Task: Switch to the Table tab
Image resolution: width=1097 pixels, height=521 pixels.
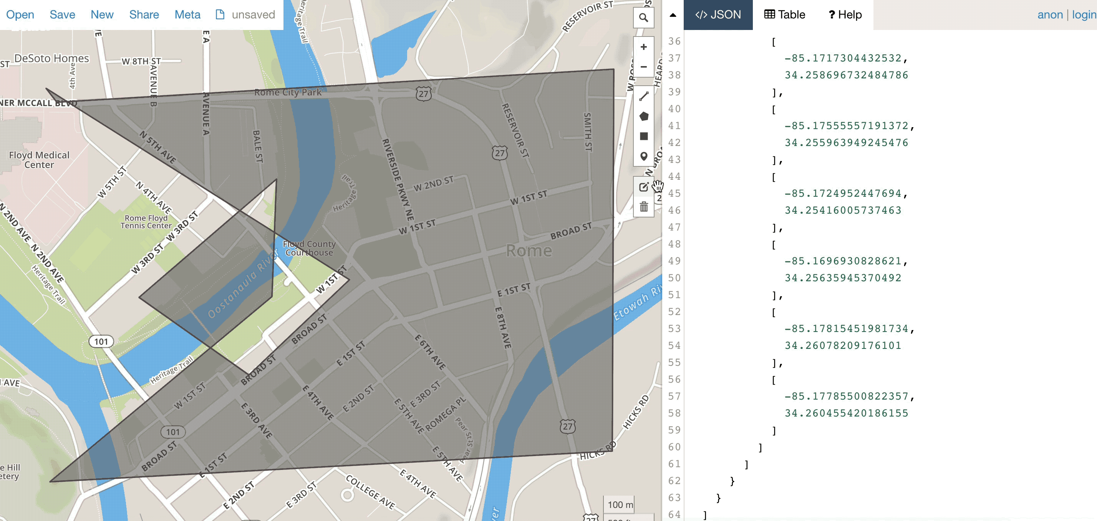Action: (x=784, y=15)
